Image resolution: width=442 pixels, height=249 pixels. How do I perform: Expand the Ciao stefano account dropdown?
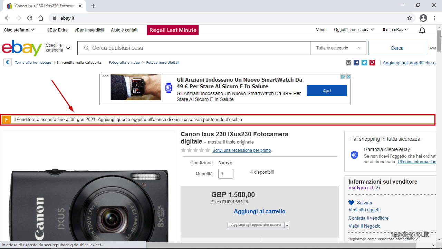[x=19, y=30]
